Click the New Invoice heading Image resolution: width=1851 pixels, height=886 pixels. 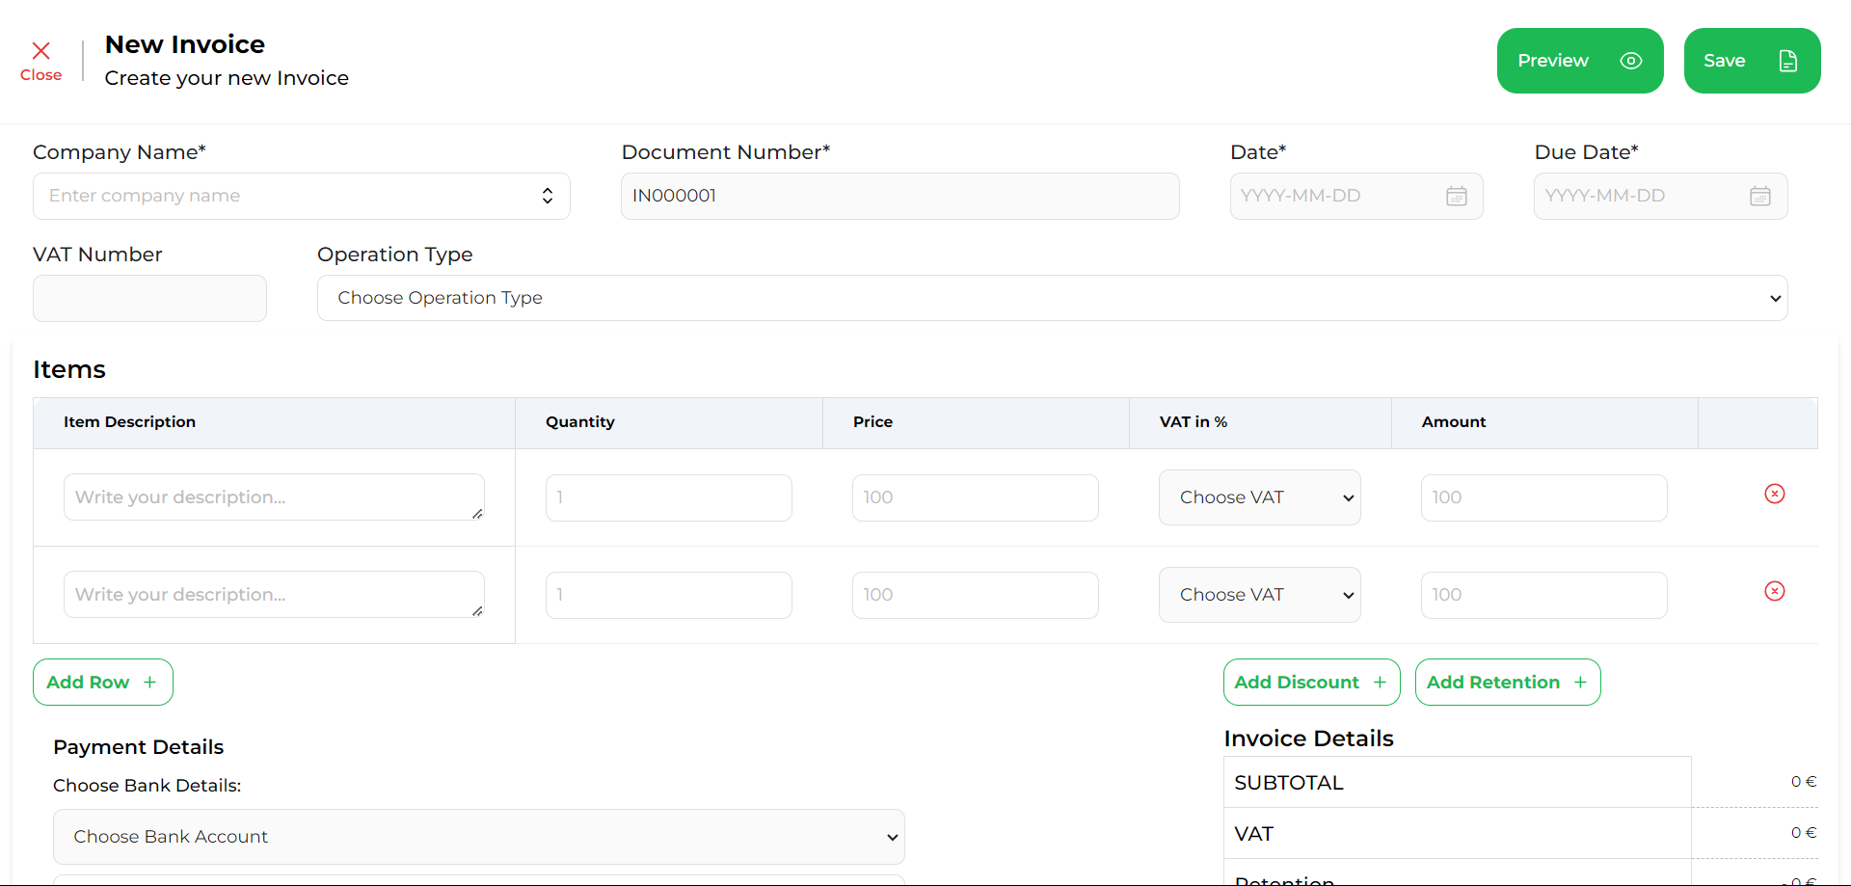click(185, 44)
